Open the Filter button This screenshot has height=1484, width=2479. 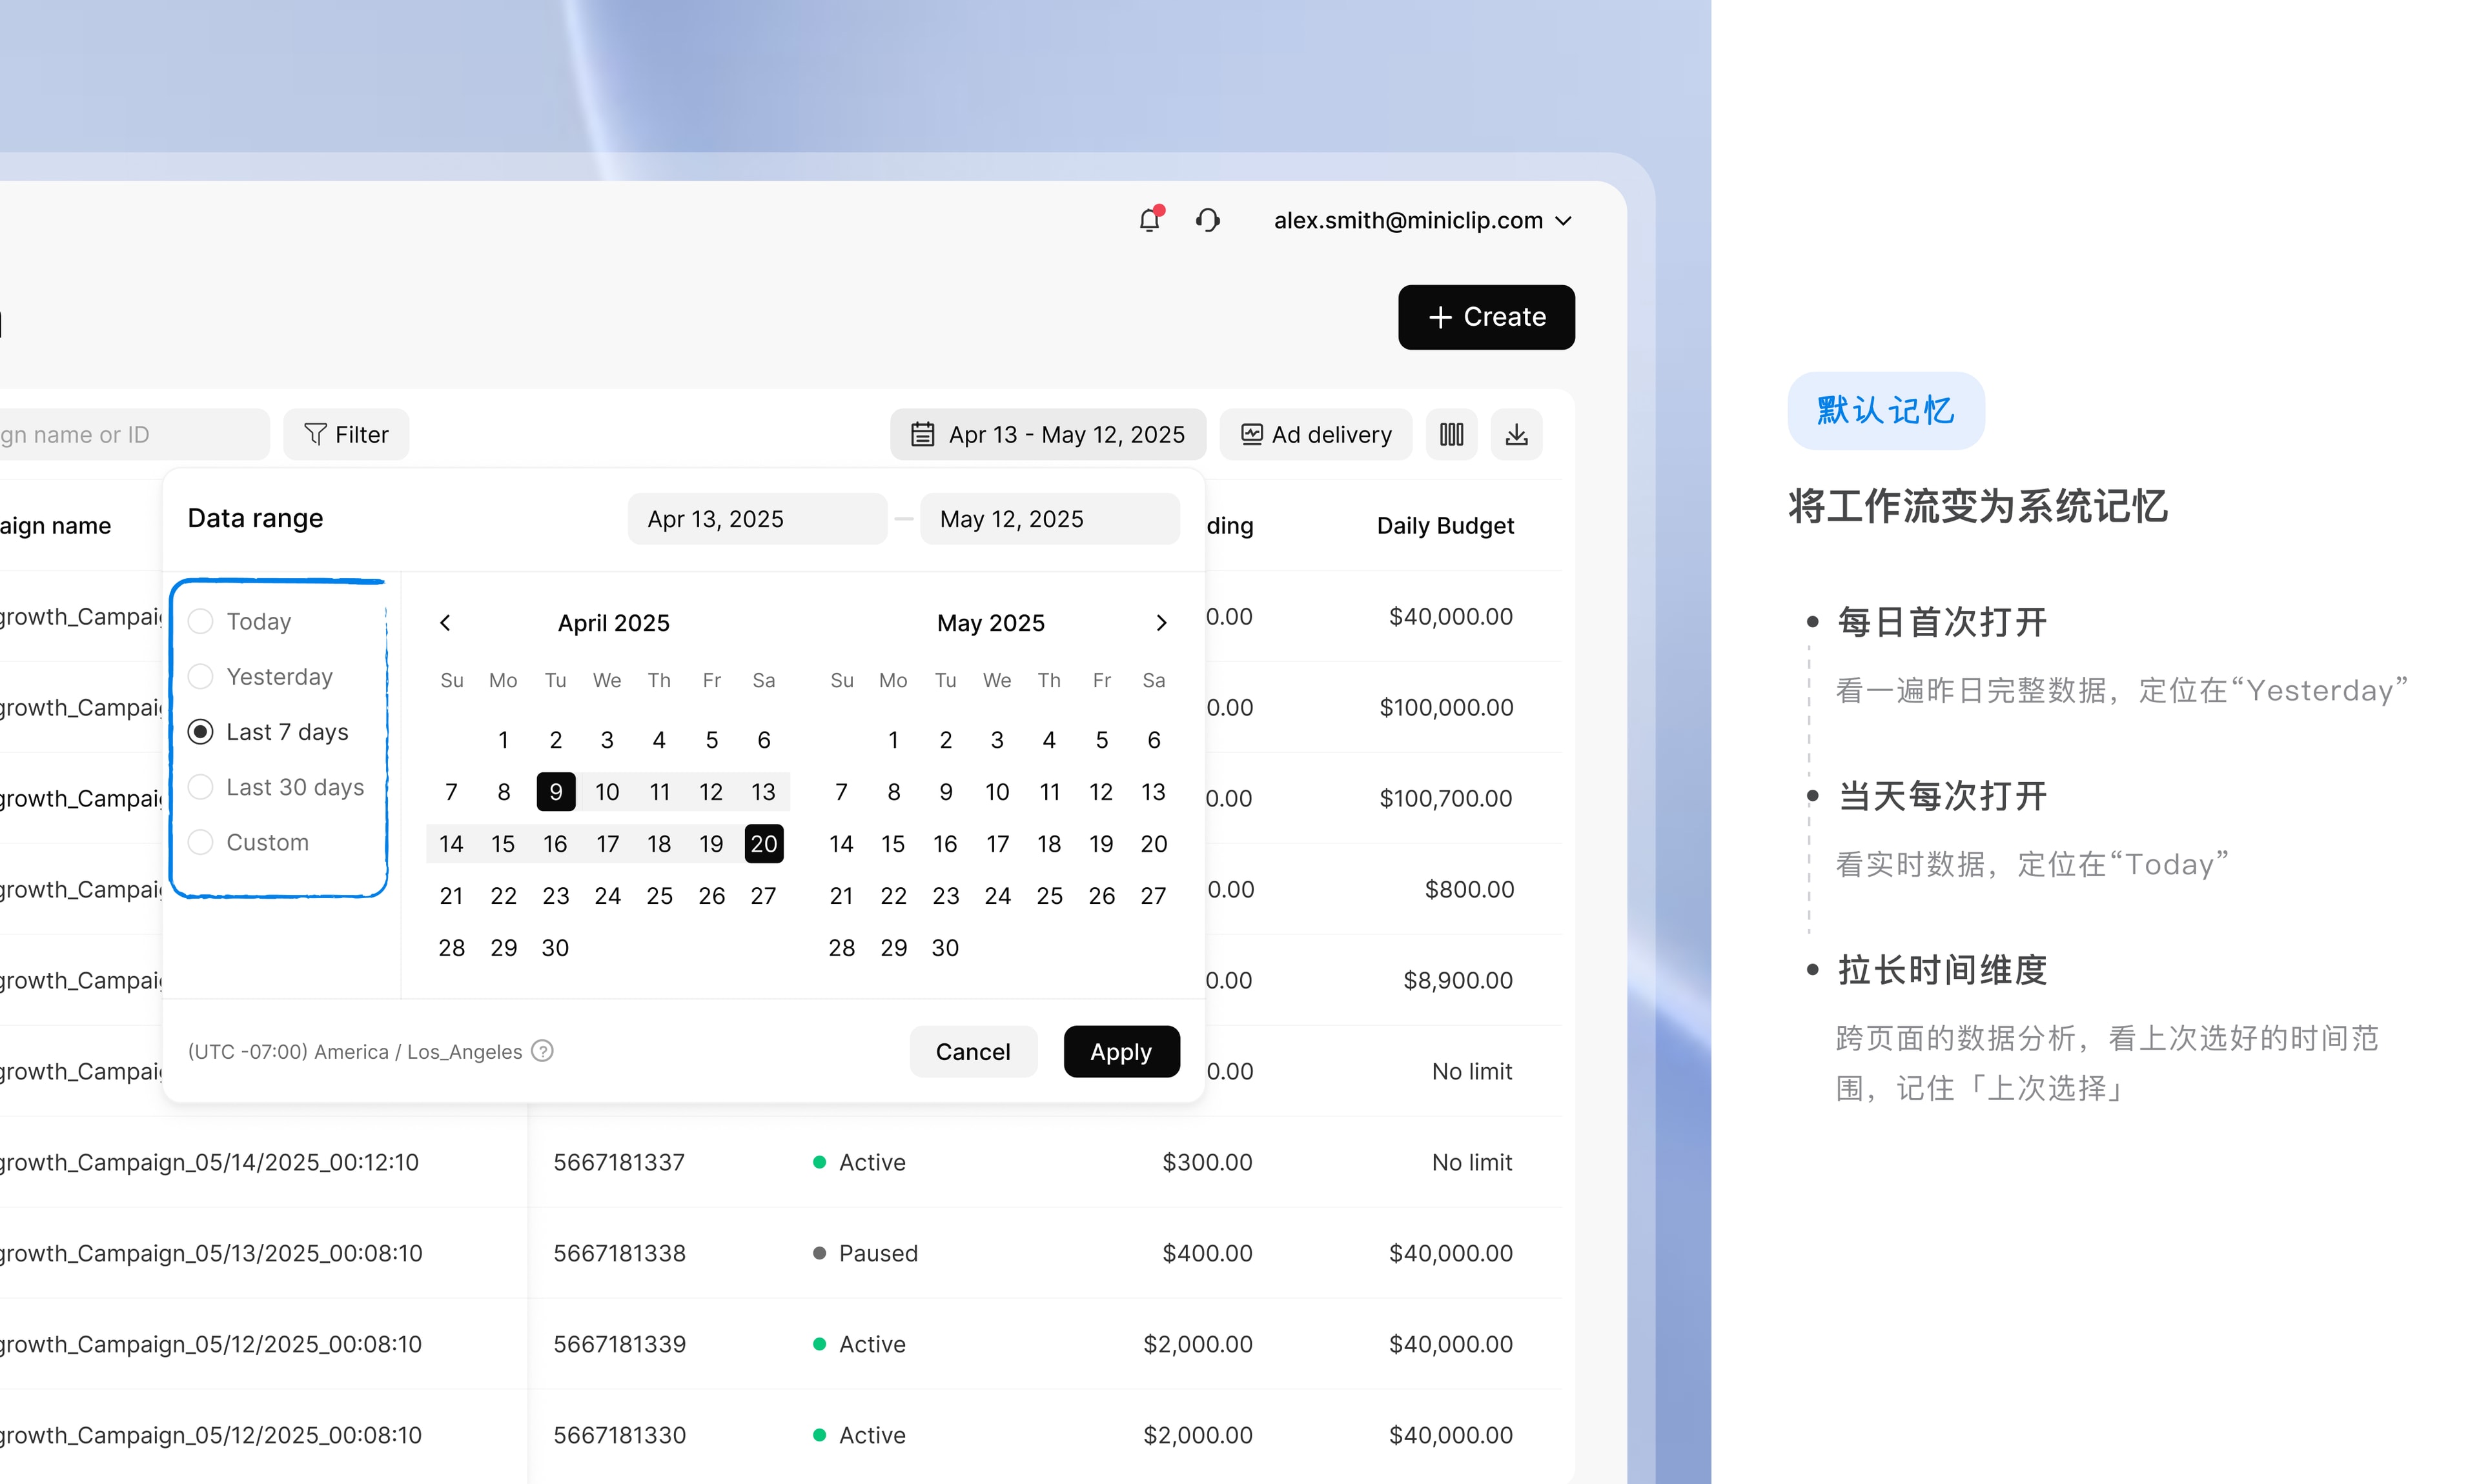pyautogui.click(x=346, y=434)
